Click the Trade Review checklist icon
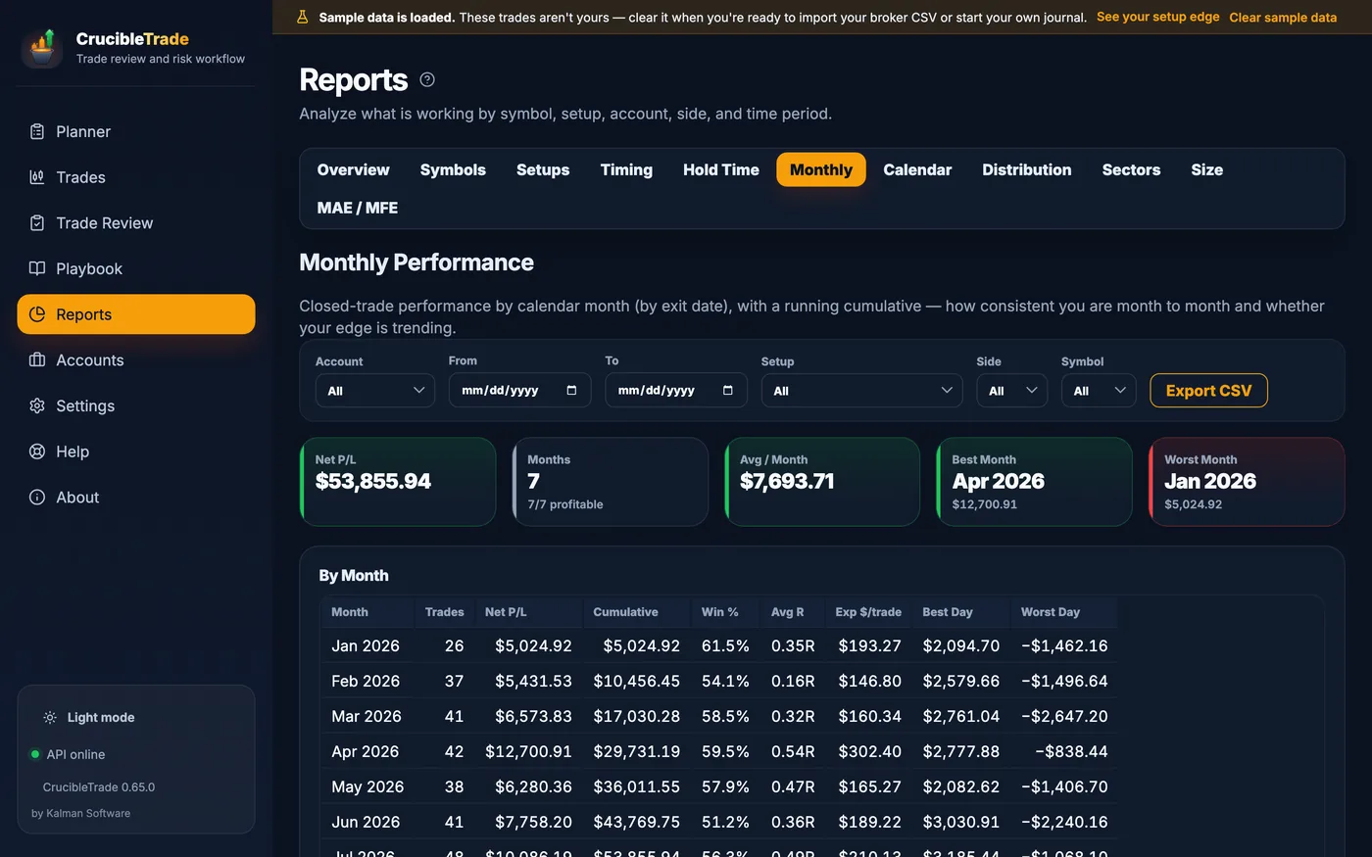The height and width of the screenshot is (857, 1372). click(x=37, y=223)
